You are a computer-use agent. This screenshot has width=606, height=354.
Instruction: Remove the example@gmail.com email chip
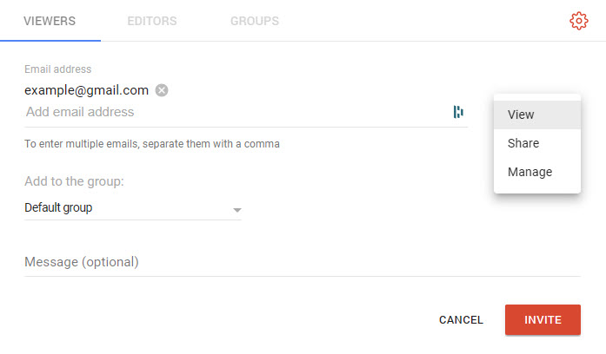[162, 90]
